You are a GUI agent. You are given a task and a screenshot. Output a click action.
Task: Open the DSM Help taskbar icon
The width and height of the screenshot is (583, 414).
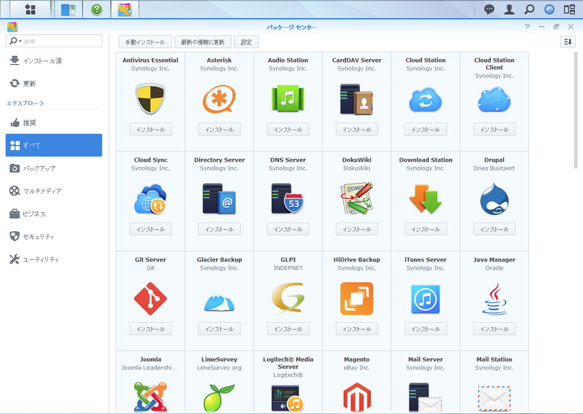[x=97, y=9]
